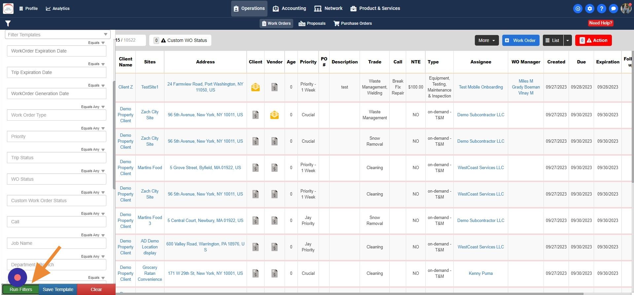Click the filter panel vertical scrollbar
This screenshot has height=295, width=634.
114,135
